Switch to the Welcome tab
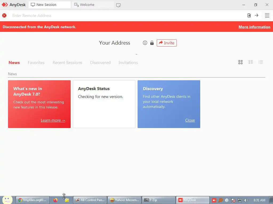273x204 pixels. click(x=92, y=5)
